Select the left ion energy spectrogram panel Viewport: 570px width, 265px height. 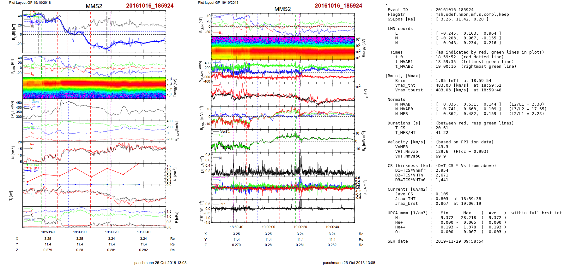click(x=94, y=88)
